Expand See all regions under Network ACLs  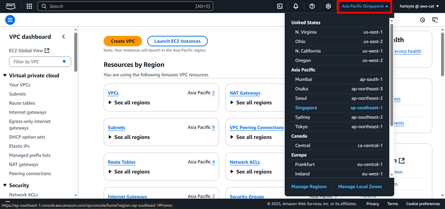pyautogui.click(x=251, y=172)
